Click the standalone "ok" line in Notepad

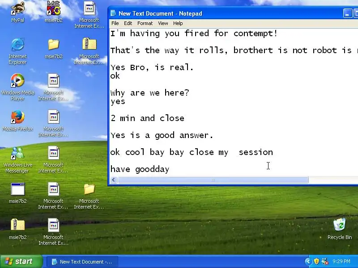click(x=115, y=76)
